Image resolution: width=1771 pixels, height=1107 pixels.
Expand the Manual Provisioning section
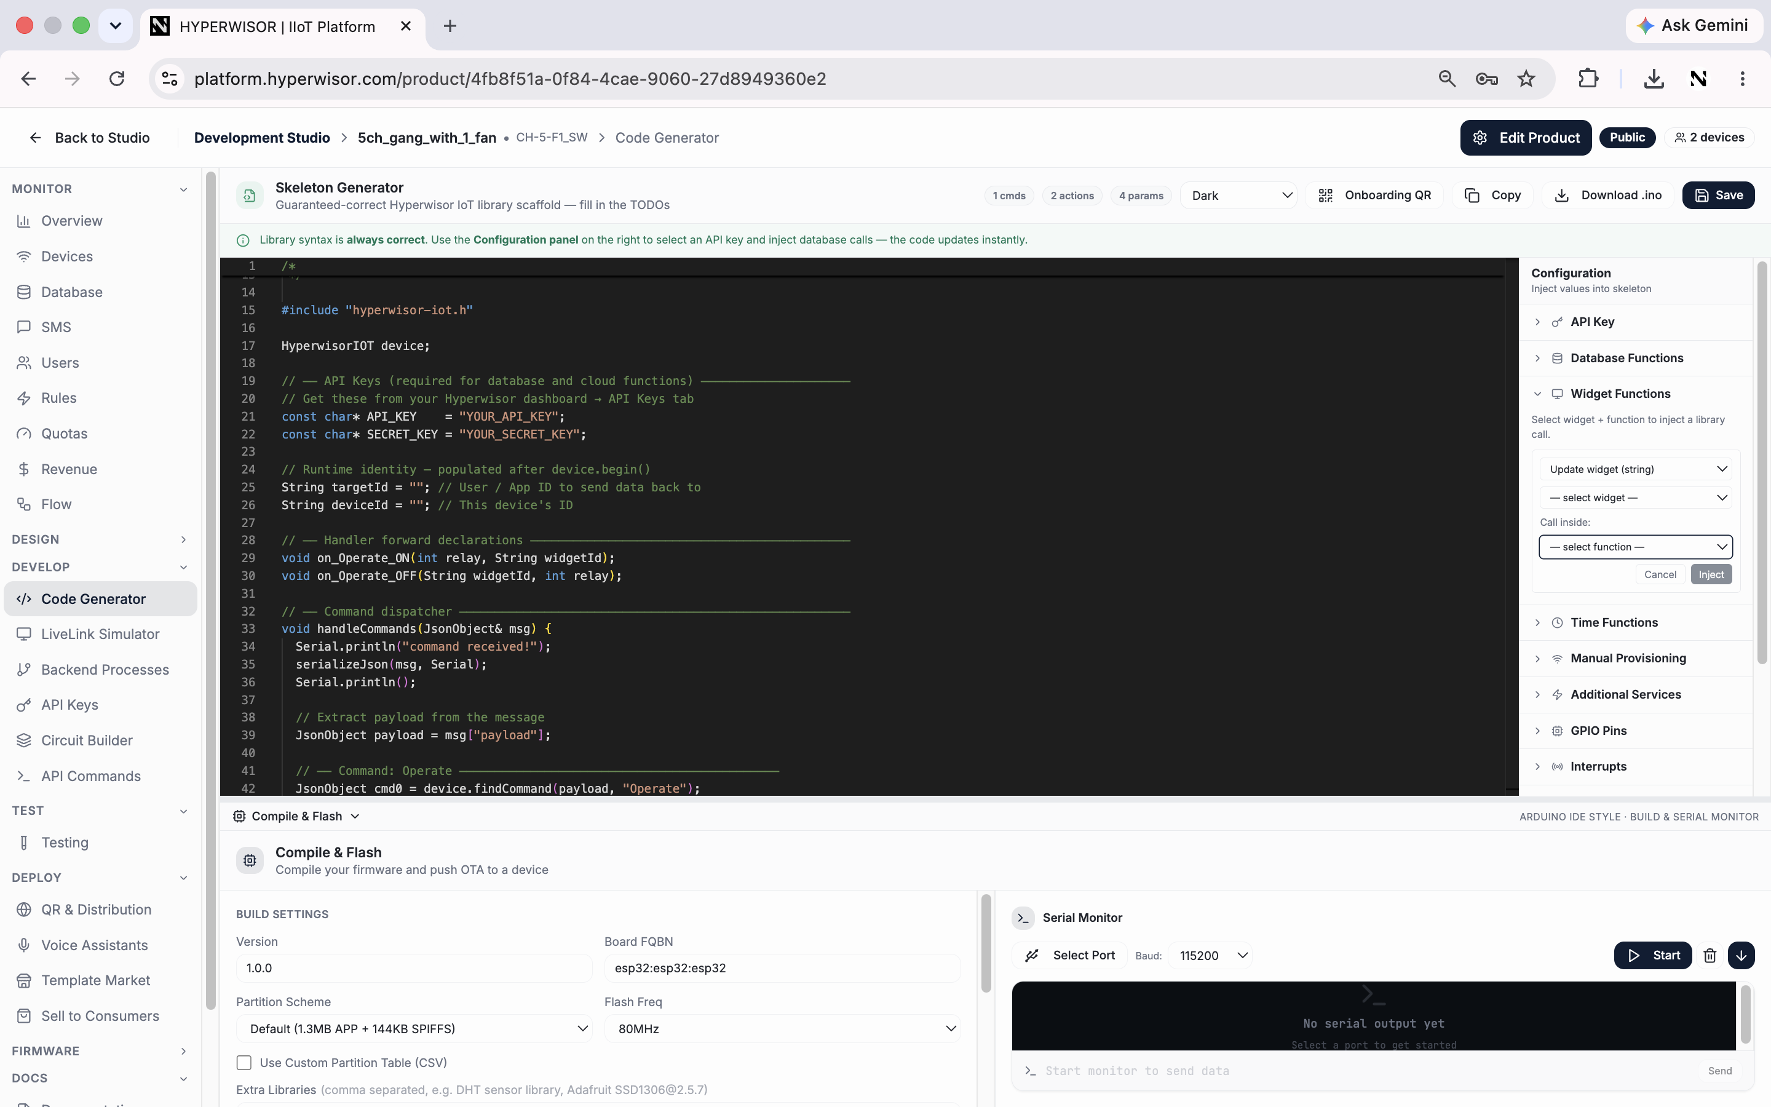[1636, 658]
